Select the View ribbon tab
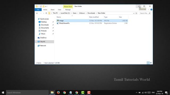Viewport: 170px width, 95px height. pos(59,9)
